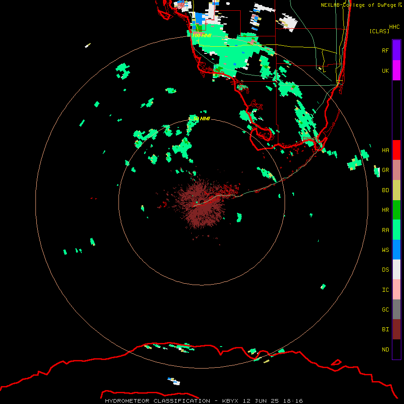This screenshot has height=404, width=404.
Task: Click the 'BD' legend label
Action: [x=385, y=190]
